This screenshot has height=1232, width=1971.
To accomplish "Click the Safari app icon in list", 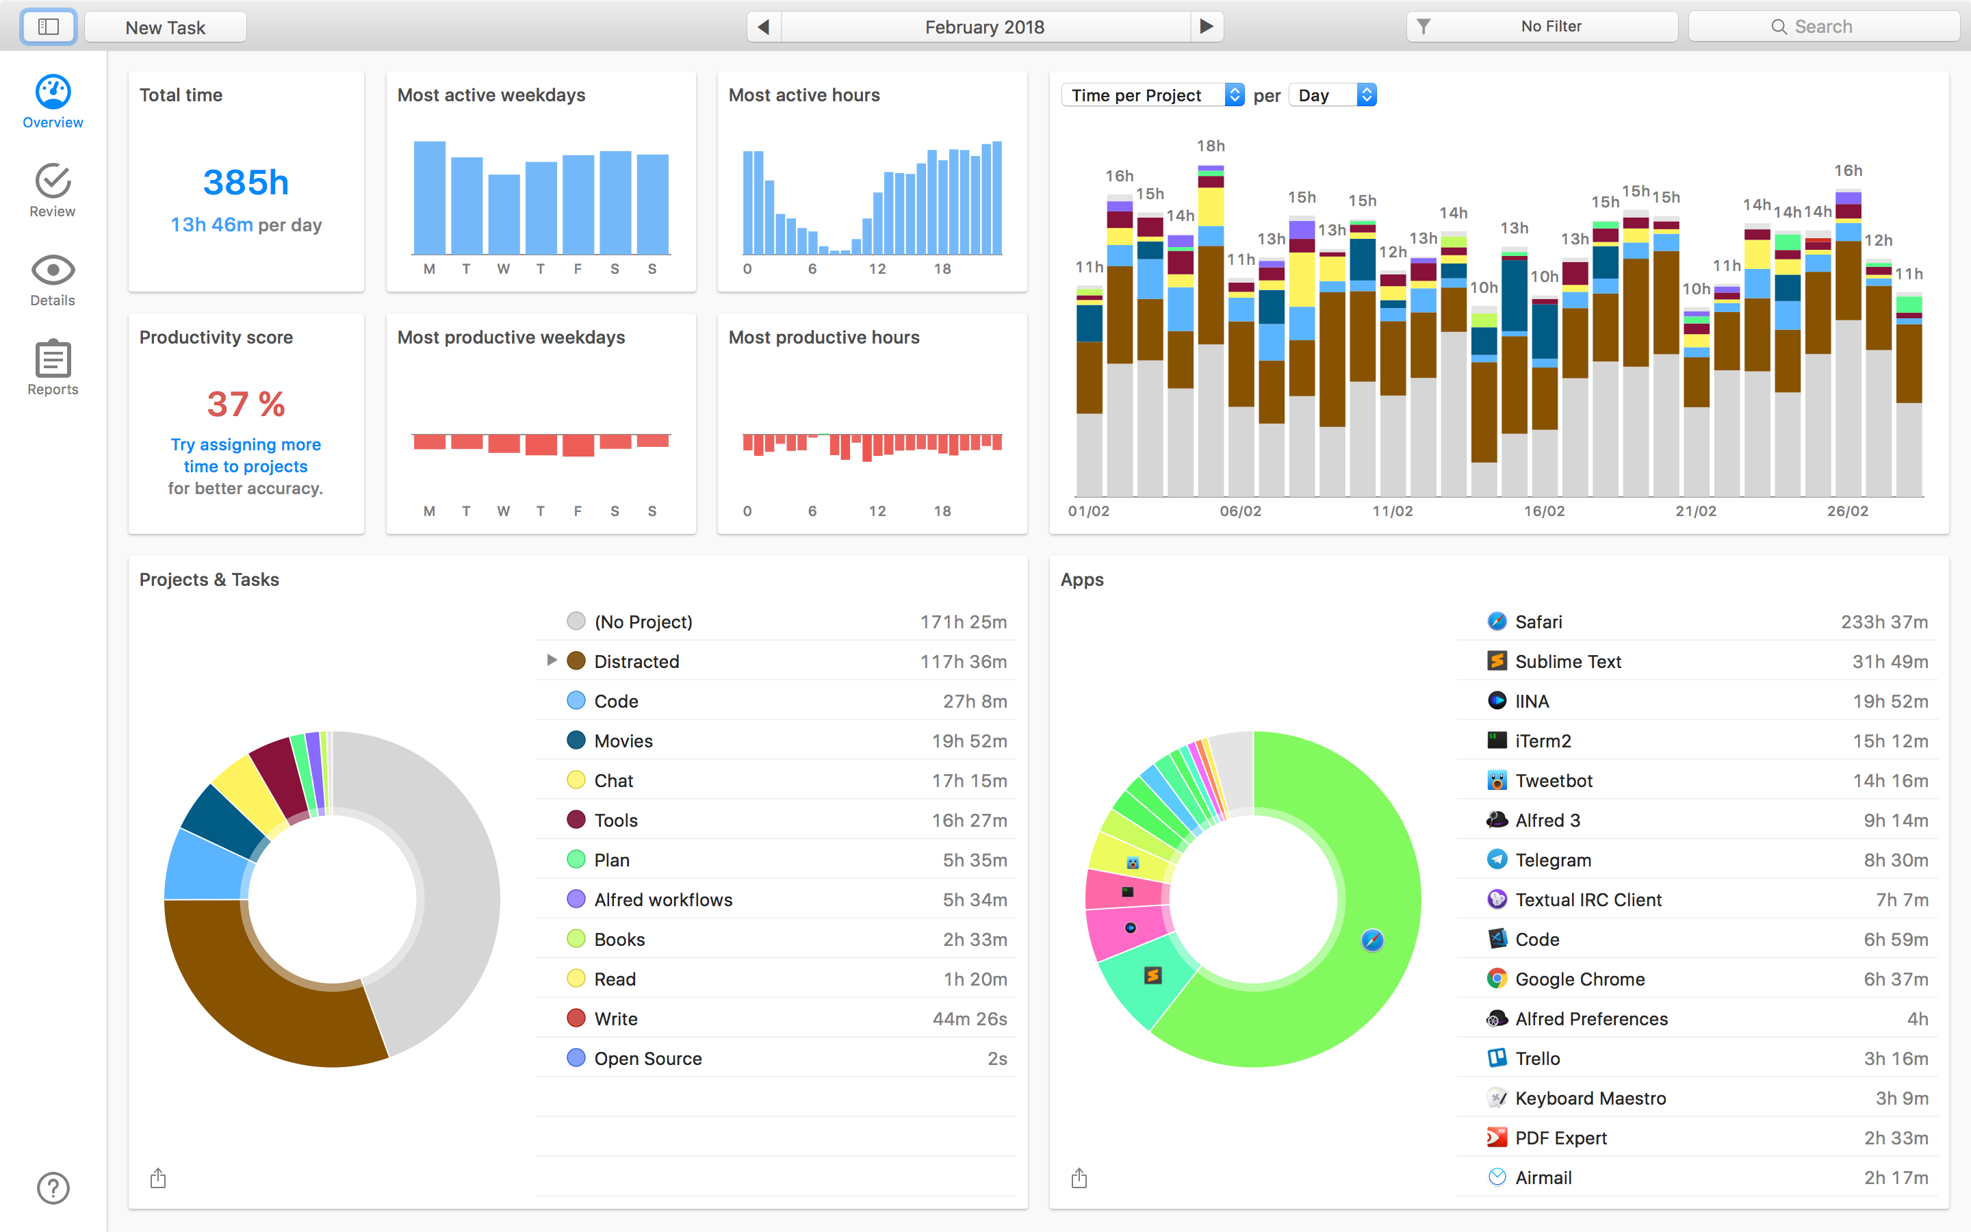I will pos(1497,621).
